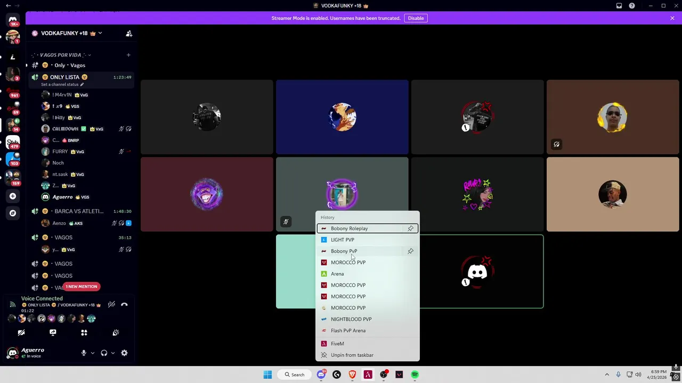
Task: Disconnect from voice with the hang-up icon
Action: click(x=124, y=305)
